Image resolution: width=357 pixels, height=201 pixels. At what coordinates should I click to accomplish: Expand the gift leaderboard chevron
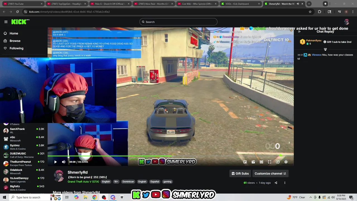coord(325,49)
